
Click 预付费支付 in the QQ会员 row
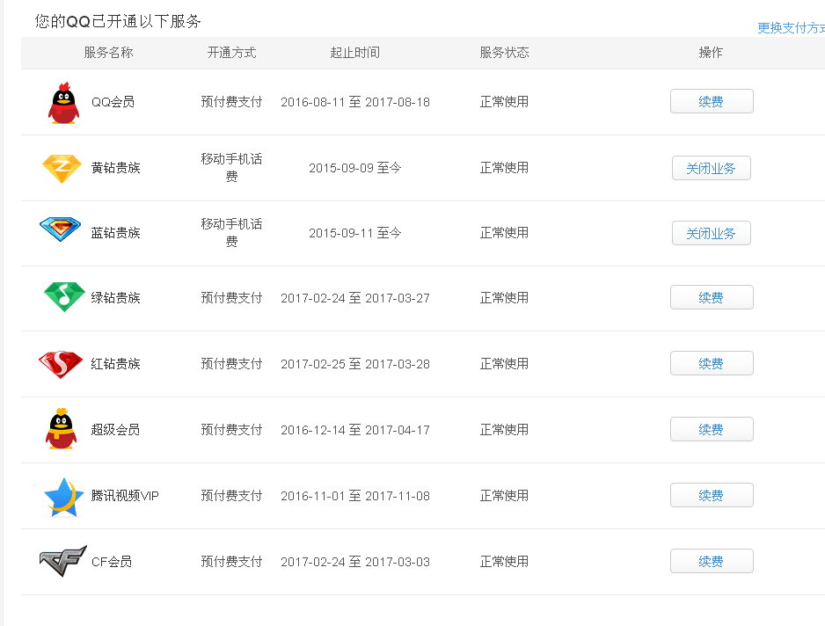(x=231, y=101)
